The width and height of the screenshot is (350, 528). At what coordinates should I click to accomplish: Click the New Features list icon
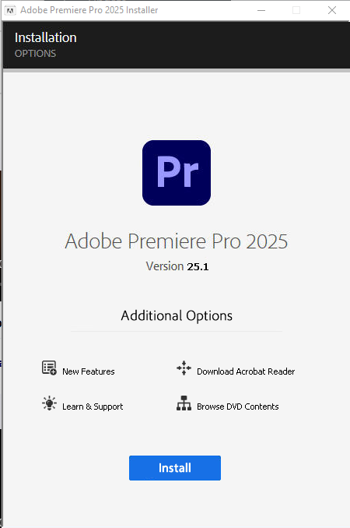(49, 368)
